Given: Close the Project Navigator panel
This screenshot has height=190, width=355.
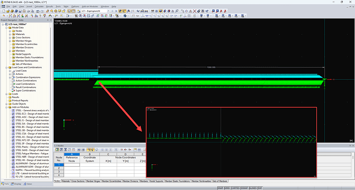Looking at the screenshot, I should coord(51,20).
